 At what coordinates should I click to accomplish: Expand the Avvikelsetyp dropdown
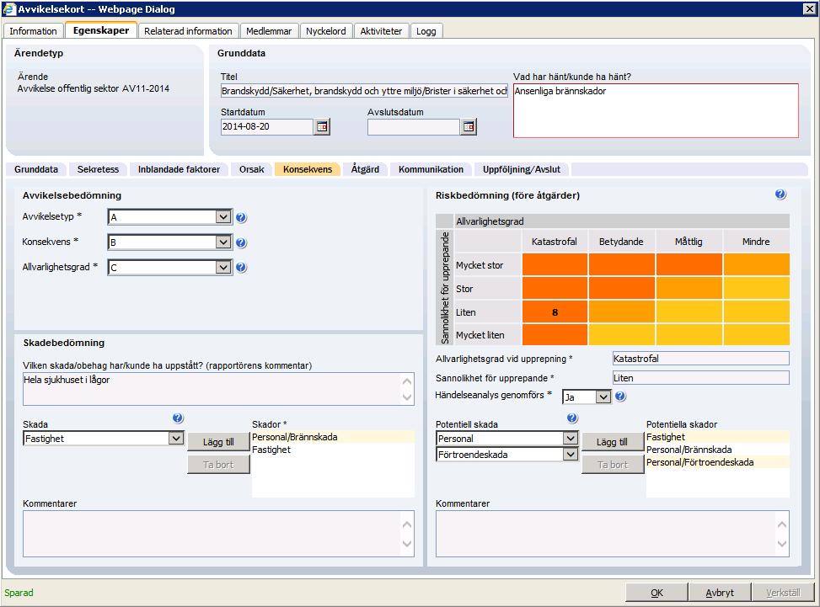(223, 217)
